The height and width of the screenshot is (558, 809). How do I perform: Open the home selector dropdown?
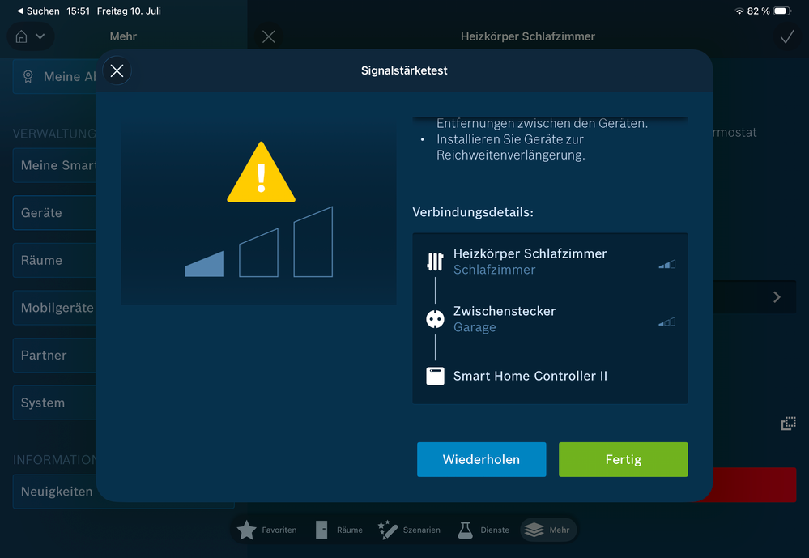pyautogui.click(x=31, y=36)
